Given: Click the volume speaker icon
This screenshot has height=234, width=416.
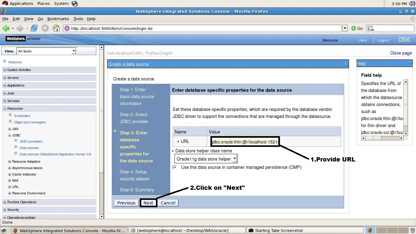Looking at the screenshot, I should tap(412, 4).
